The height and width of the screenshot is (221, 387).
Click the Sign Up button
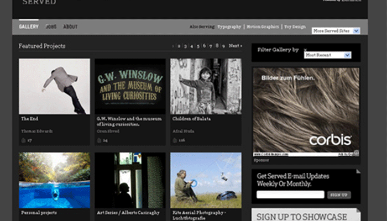click(339, 195)
